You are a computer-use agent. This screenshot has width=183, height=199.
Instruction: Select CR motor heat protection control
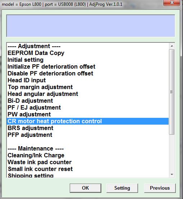pos(88,121)
